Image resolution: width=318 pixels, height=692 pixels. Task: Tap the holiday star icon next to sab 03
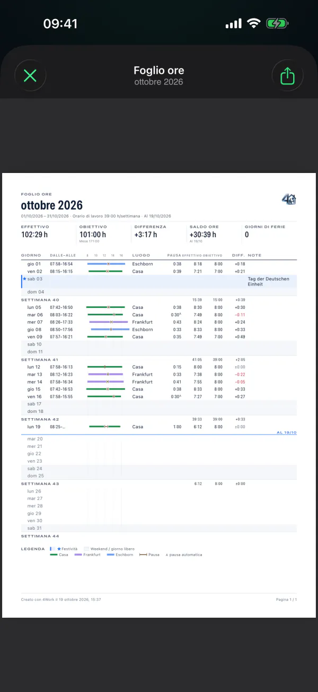pyautogui.click(x=24, y=279)
